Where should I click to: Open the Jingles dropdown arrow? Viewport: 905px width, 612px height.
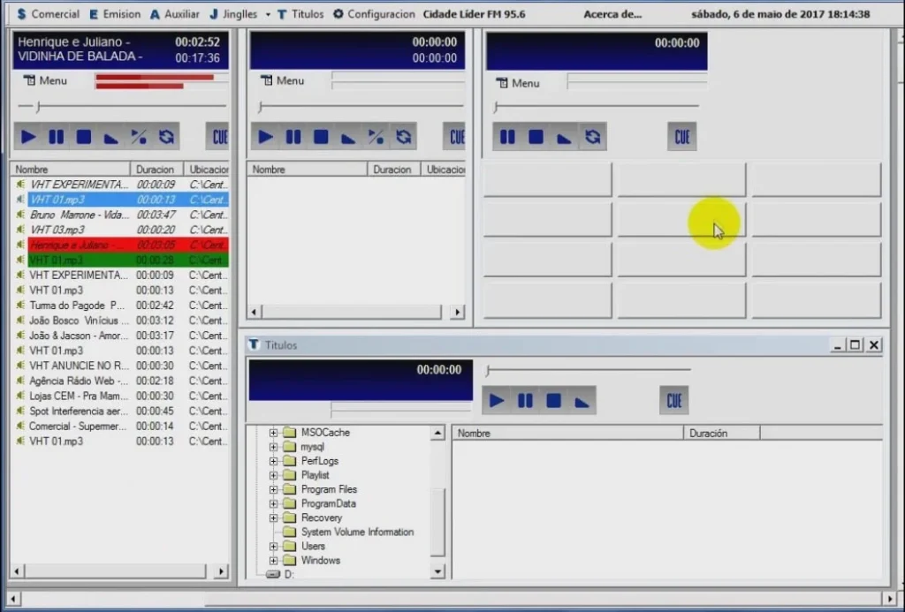[x=268, y=14]
